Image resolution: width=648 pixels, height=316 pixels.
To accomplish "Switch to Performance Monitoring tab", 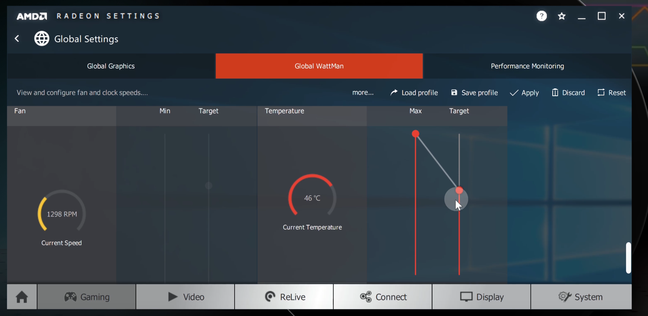I will coord(527,66).
